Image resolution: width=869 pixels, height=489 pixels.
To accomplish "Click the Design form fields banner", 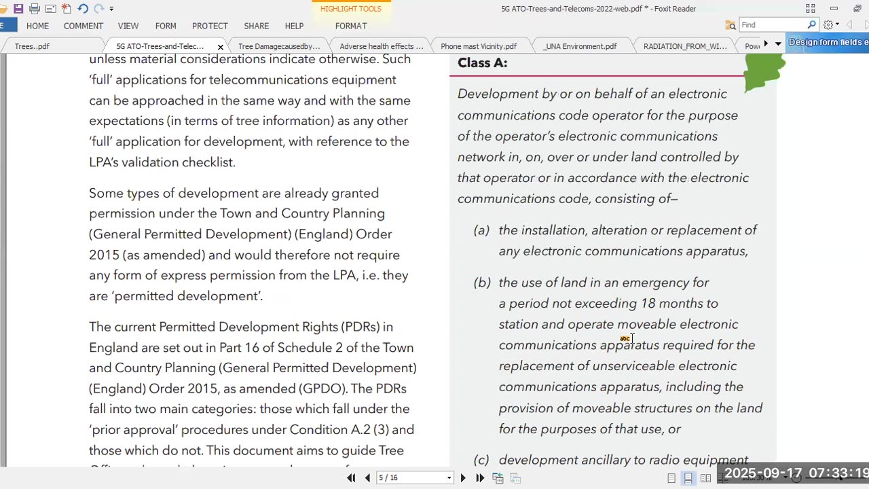I will point(828,42).
